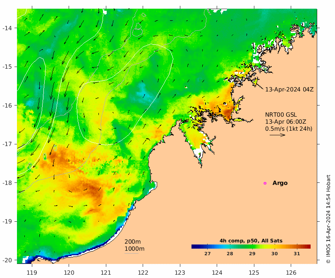
Task: Click the colorbar tick label '27'
Action: point(208,254)
